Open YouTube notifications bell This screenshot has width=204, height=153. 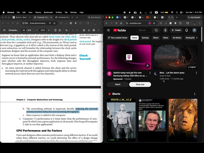[x=186, y=30]
